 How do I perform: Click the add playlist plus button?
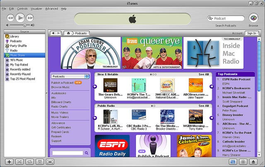pos(9,162)
